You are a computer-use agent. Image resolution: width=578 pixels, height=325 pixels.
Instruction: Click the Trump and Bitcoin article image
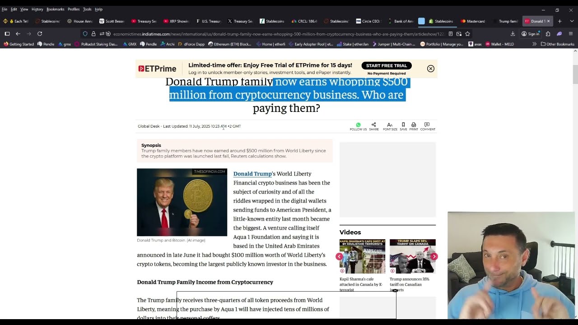pos(182,202)
